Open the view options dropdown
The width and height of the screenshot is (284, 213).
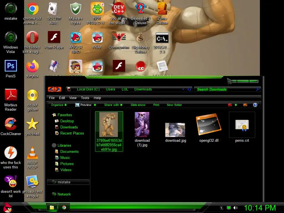(236, 105)
